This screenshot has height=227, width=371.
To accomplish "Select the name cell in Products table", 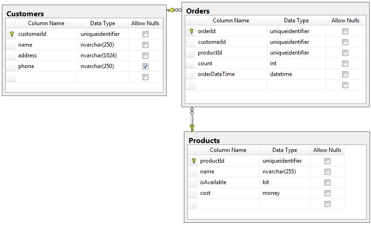I will click(228, 172).
